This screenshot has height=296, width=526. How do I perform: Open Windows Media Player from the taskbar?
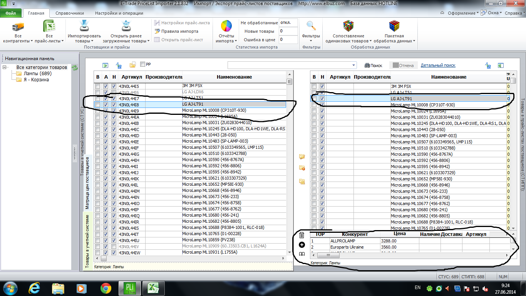tap(81, 288)
